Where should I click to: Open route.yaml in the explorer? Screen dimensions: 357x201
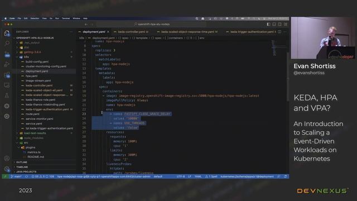tap(32, 114)
